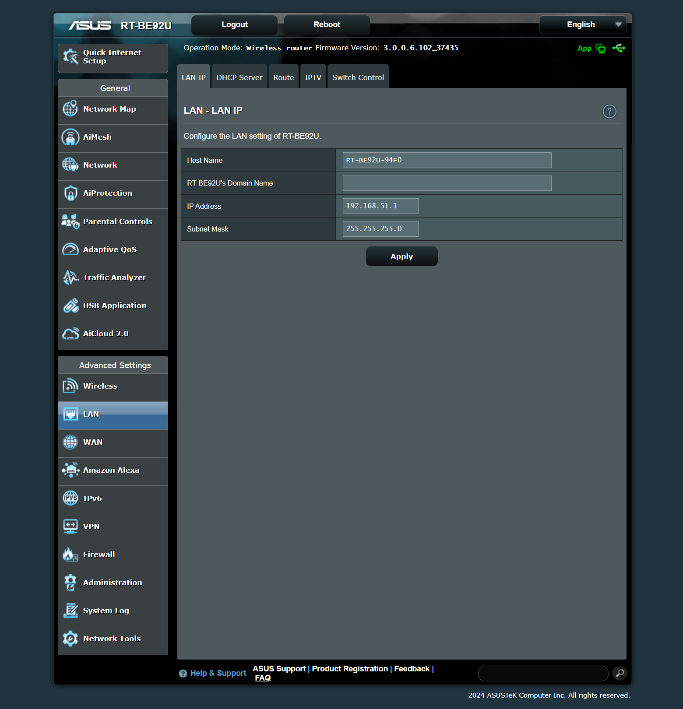Click the Amazon Alexa icon
Image resolution: width=683 pixels, height=709 pixels.
tap(70, 470)
